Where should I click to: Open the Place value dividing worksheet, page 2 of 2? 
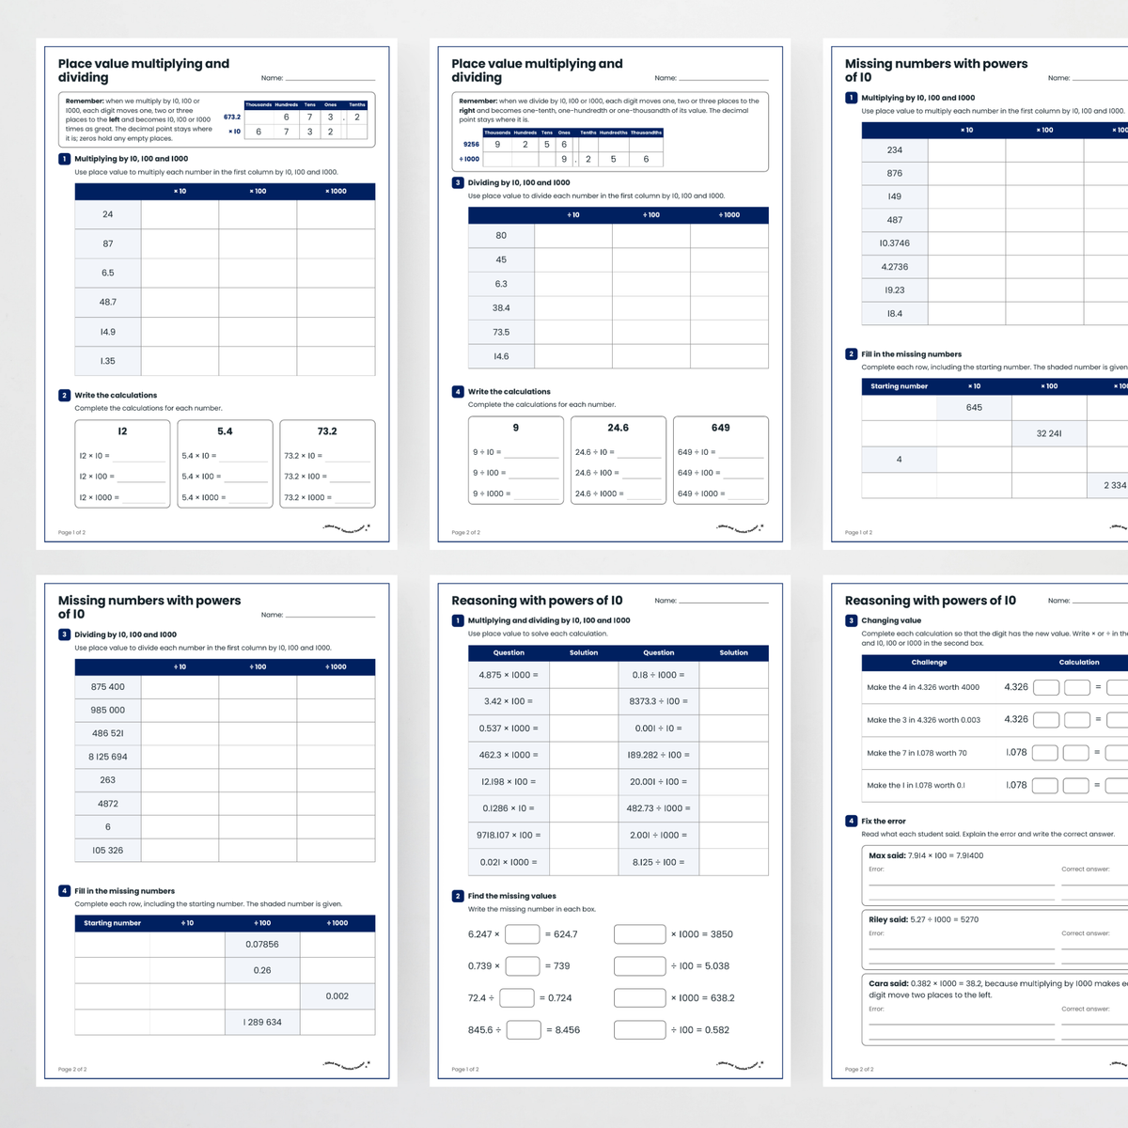(610, 293)
